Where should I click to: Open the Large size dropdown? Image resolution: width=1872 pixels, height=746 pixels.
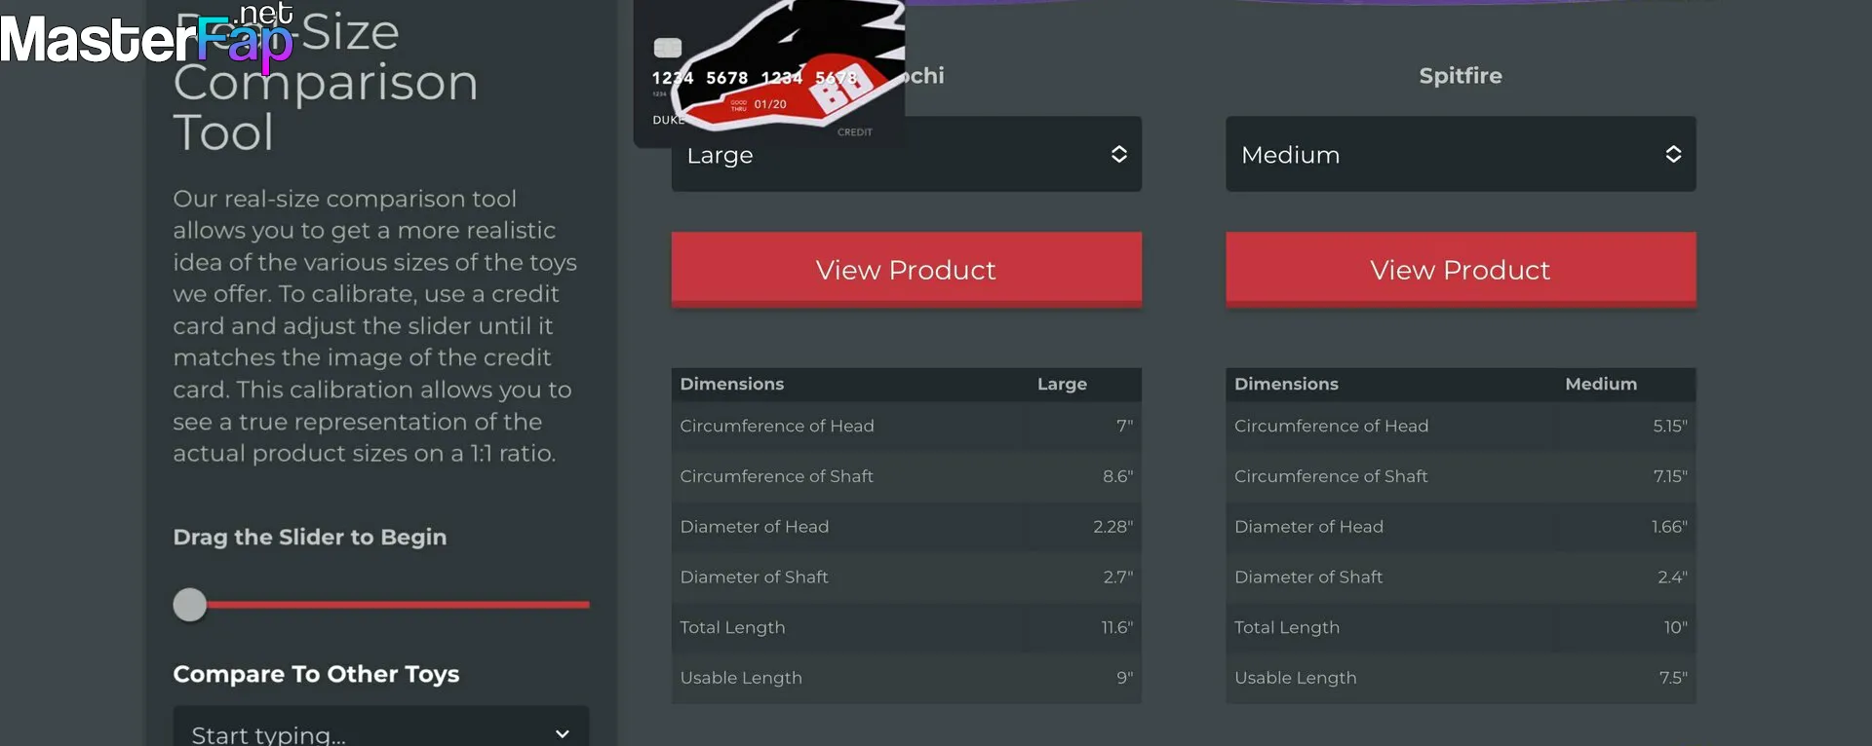[x=906, y=154]
